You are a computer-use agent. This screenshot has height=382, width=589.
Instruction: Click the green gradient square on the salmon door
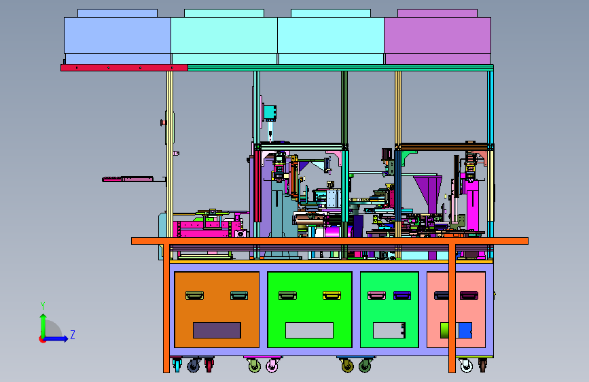pyautogui.click(x=445, y=330)
